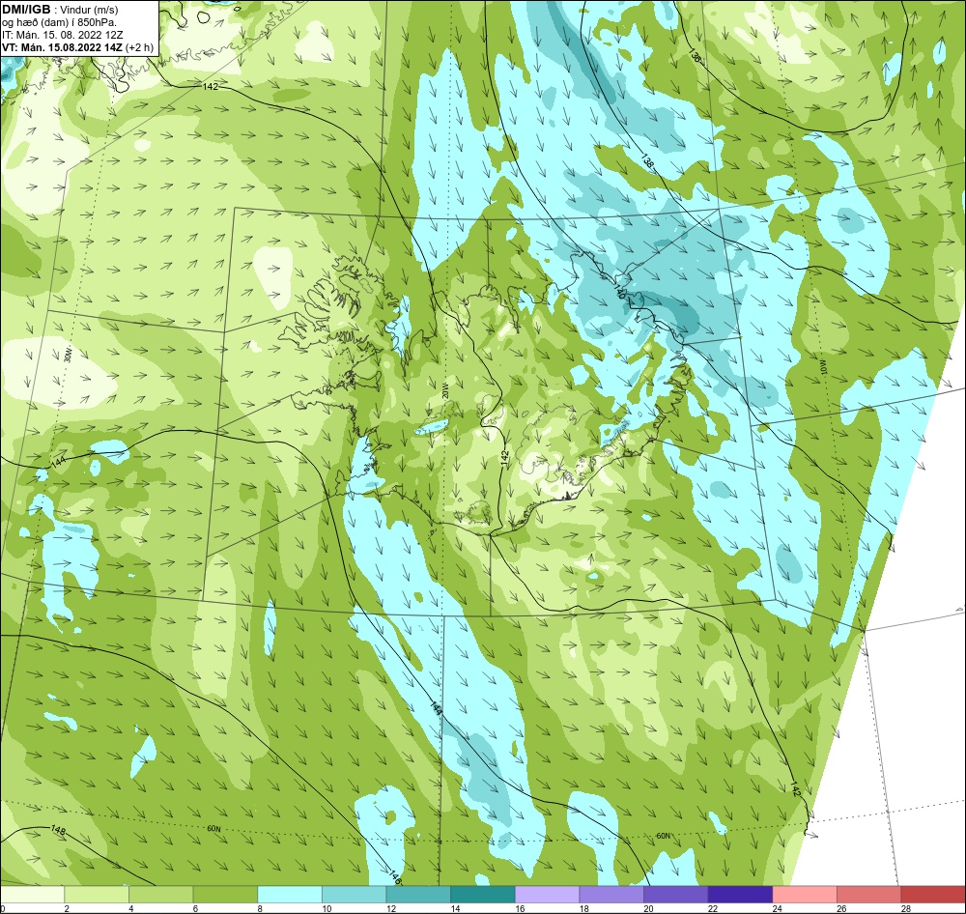Screen dimensions: 966x914
Task: Click the "148" height contour label
Action: 59,830
